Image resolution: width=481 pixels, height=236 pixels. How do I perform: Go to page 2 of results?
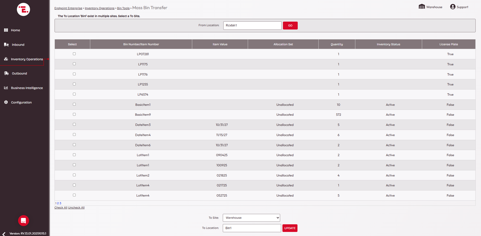[58, 203]
